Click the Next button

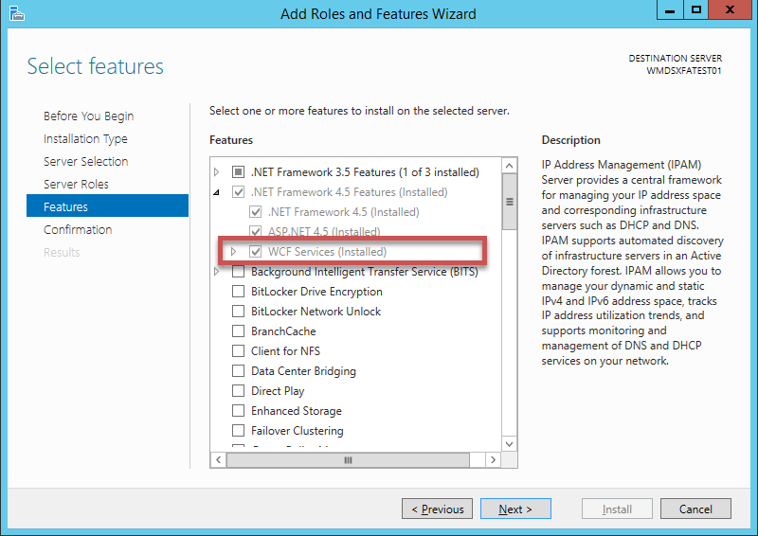pyautogui.click(x=514, y=509)
